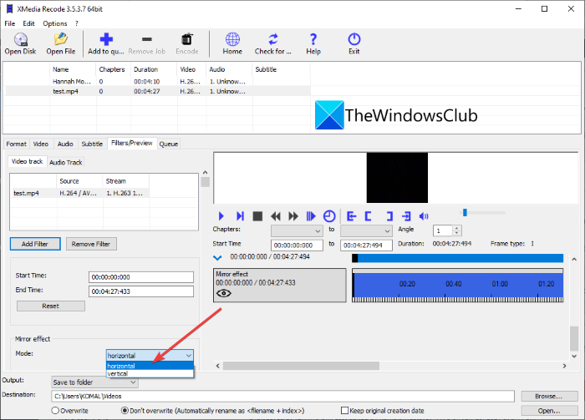Select the Don't overwrite radio button

125,410
